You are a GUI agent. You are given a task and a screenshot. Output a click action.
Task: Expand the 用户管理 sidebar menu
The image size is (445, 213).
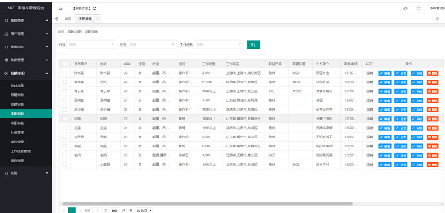click(x=26, y=34)
